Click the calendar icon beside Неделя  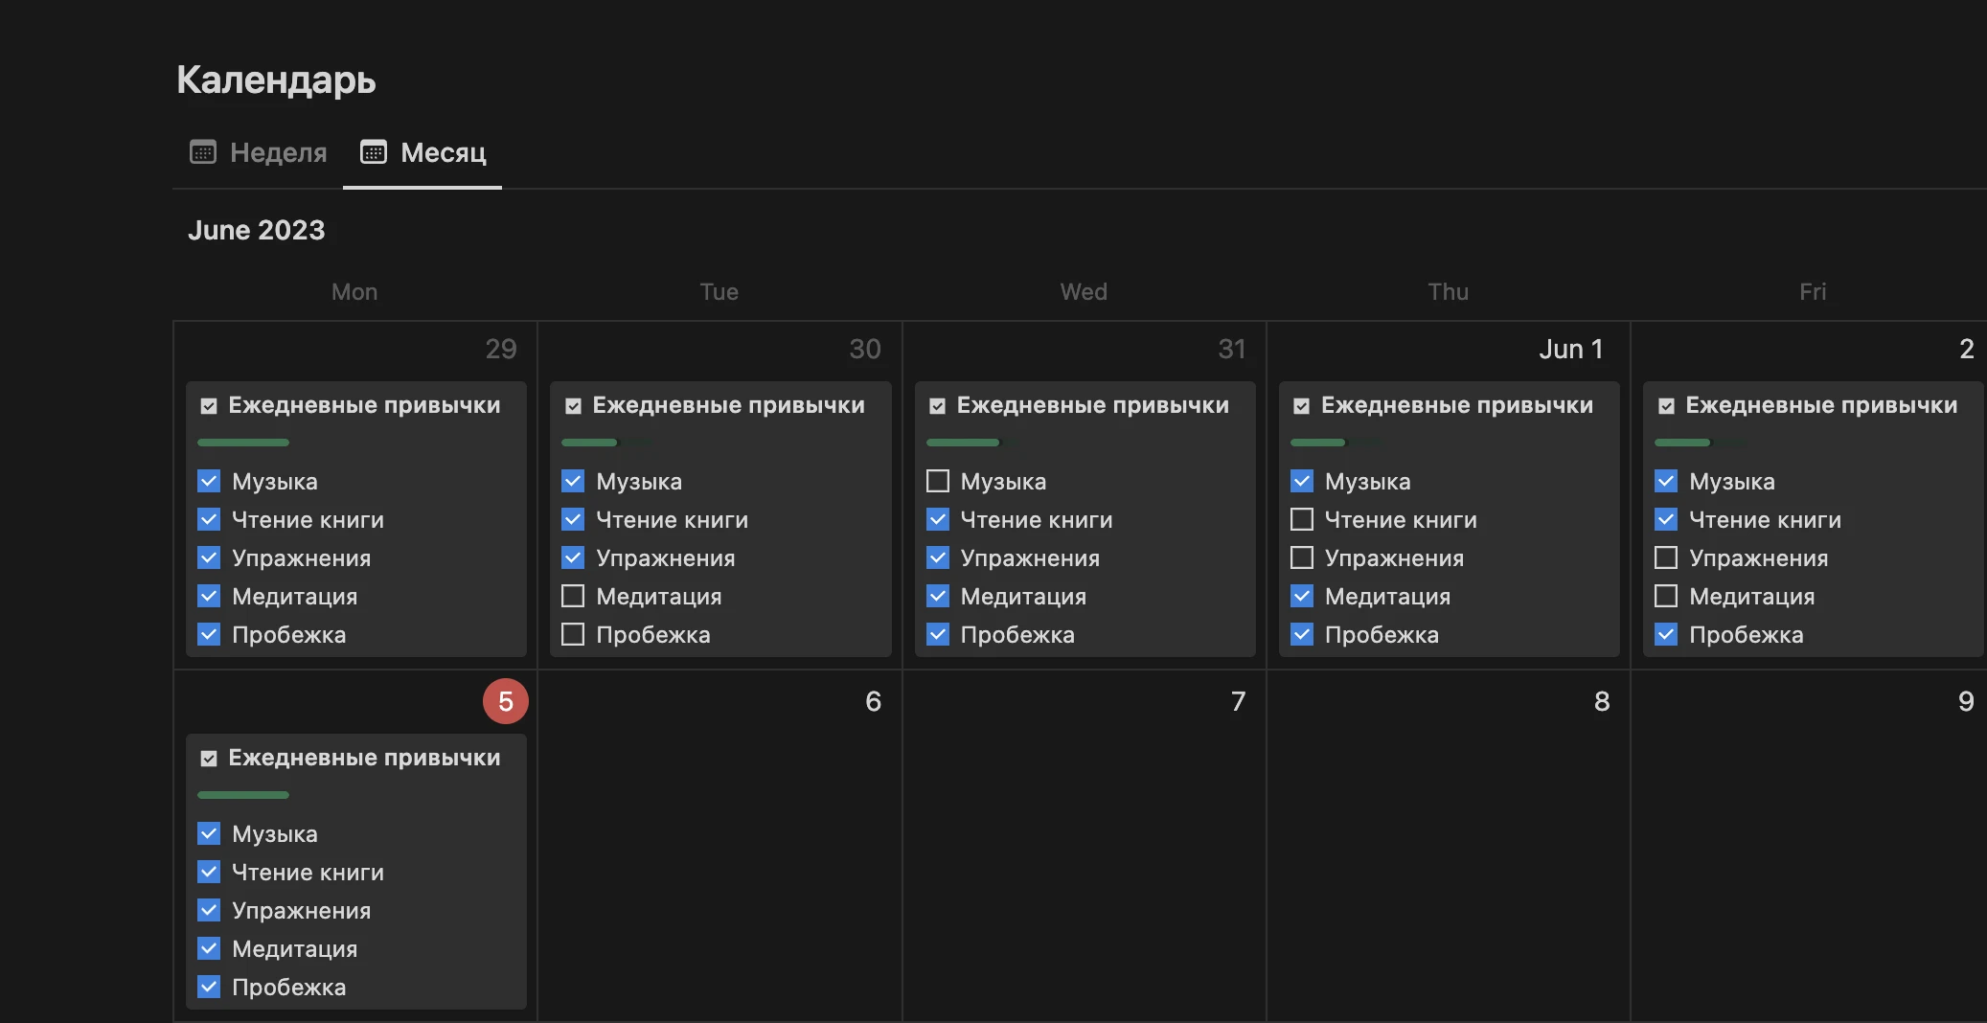coord(203,151)
